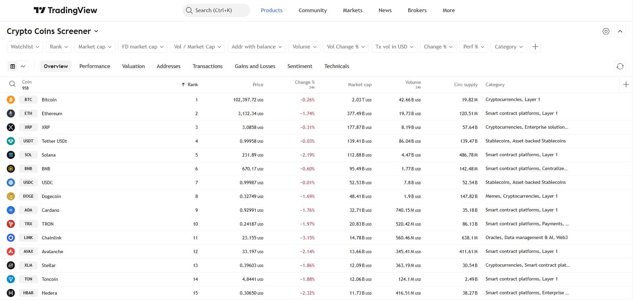Open the Markets menu
Screen dimensions: 633x300
(352, 10)
